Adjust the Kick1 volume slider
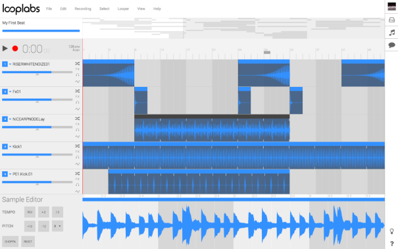 pos(37,155)
